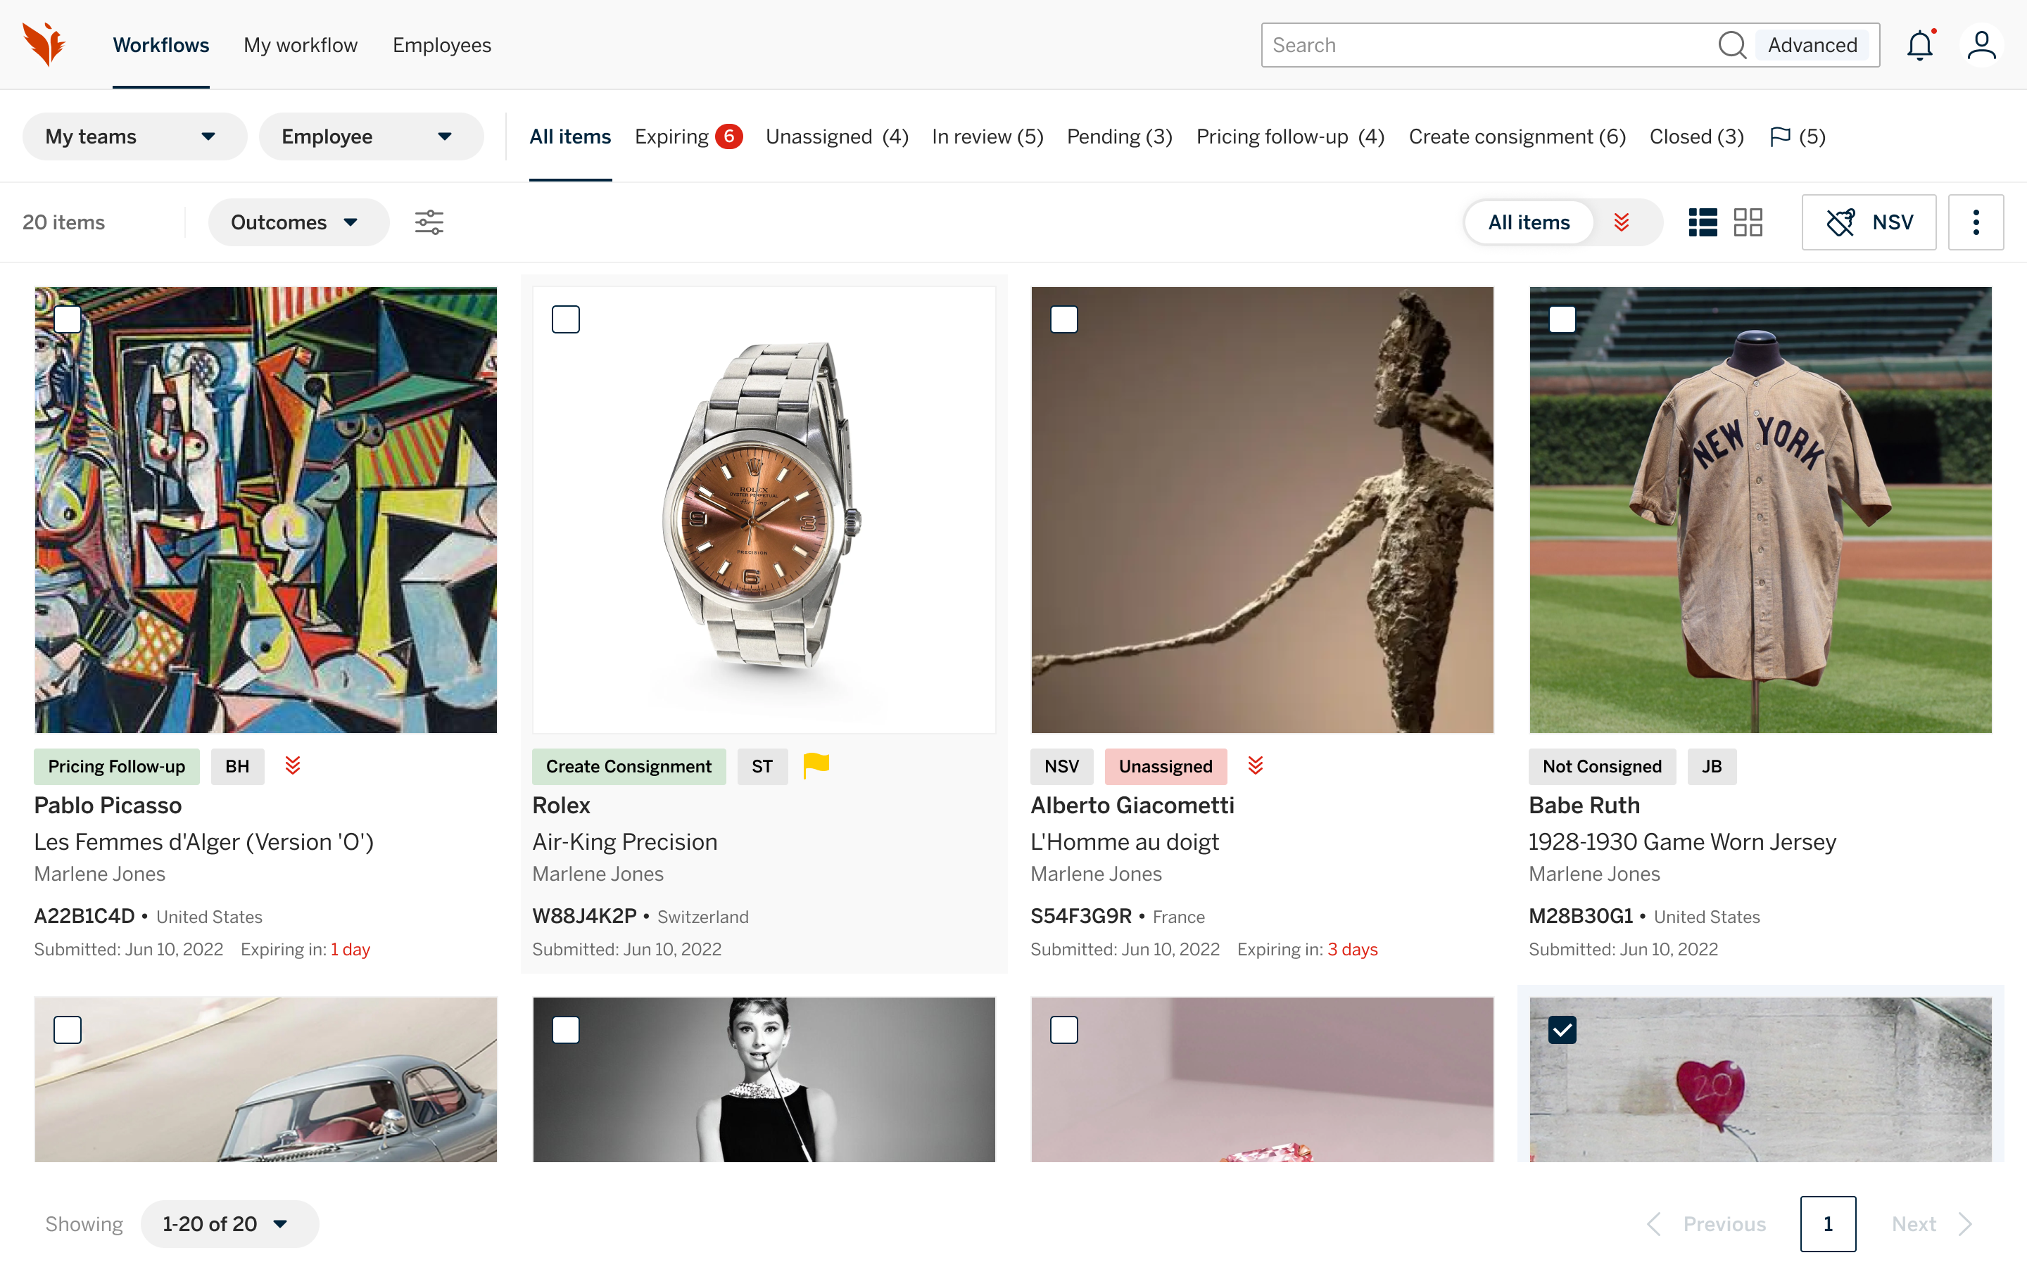Show In review (5) items
Image resolution: width=2027 pixels, height=1286 pixels.
click(x=987, y=136)
